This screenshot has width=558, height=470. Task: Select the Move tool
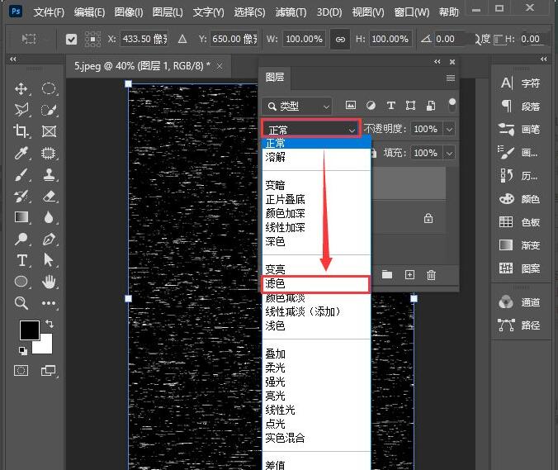tap(21, 89)
